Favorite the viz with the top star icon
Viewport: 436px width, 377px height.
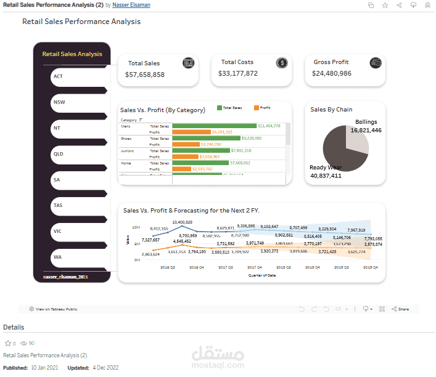(385, 6)
